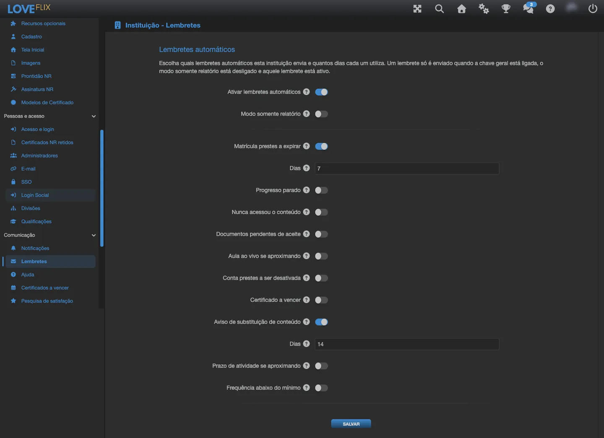The width and height of the screenshot is (604, 438).
Task: Open Login Social sidebar item
Action: [x=50, y=195]
